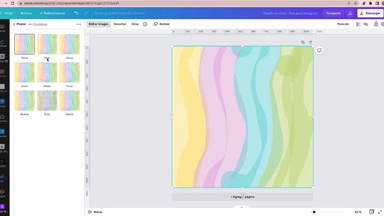This screenshot has width=384, height=216.
Task: Apply the Grain effect thumbnail
Action: (x=25, y=72)
